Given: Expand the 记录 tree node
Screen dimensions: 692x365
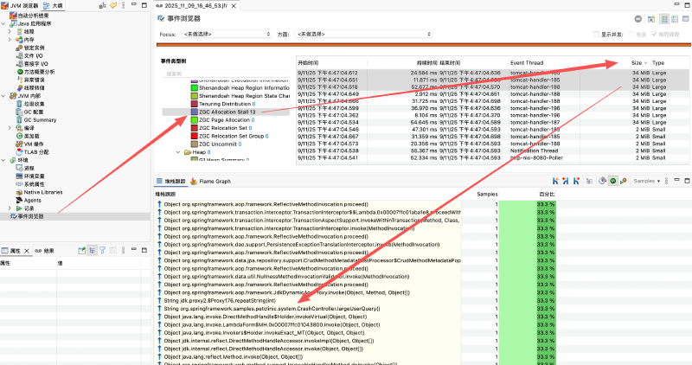Looking at the screenshot, I should click(10, 208).
